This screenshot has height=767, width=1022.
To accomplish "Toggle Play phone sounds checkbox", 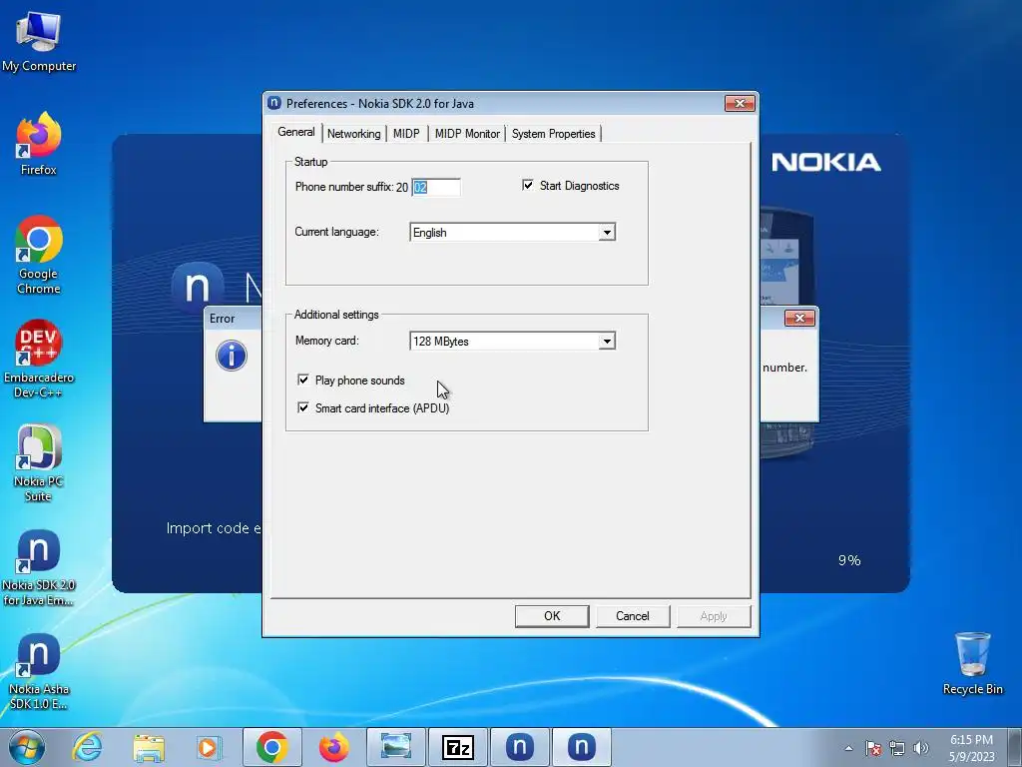I will [303, 380].
